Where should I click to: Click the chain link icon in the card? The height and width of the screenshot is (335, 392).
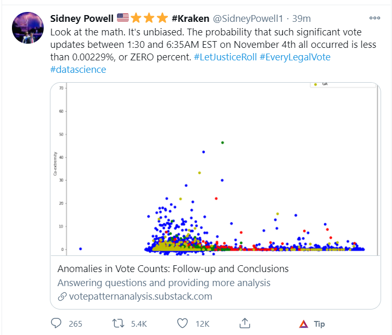61,297
